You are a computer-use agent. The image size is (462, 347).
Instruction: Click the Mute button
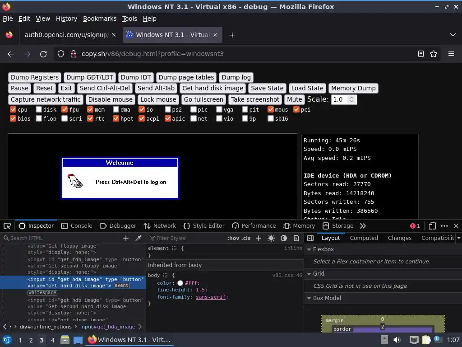(295, 99)
